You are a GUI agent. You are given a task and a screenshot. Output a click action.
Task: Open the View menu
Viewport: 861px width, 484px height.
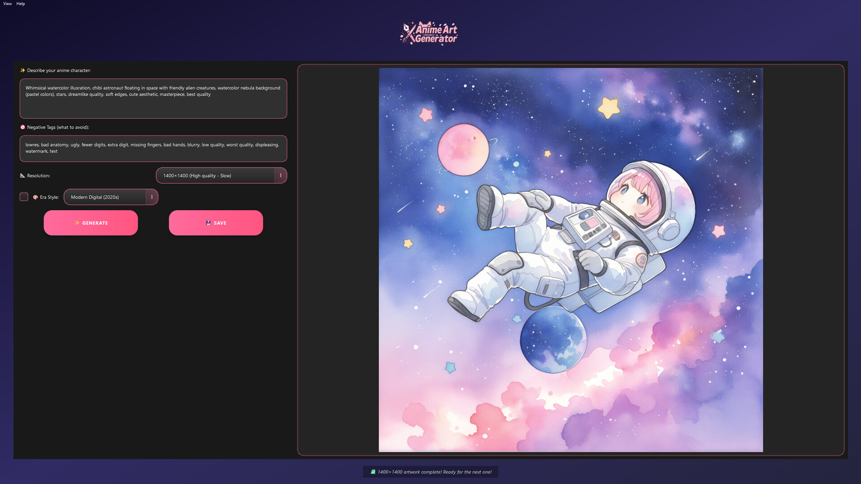click(x=7, y=4)
